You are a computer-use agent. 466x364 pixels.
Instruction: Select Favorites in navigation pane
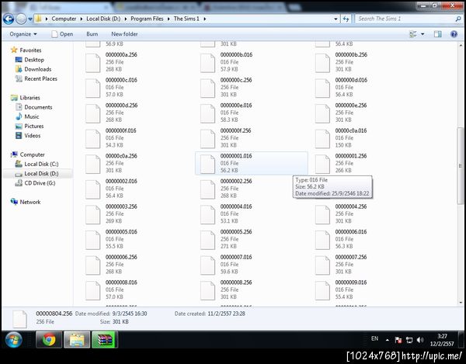26,50
